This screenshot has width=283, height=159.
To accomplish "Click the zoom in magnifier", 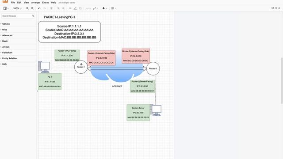I will coord(27,8).
